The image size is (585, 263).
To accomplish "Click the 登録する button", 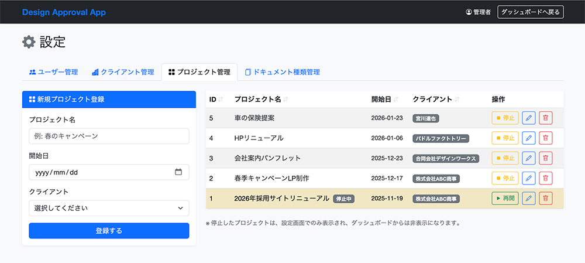I will pos(109,231).
